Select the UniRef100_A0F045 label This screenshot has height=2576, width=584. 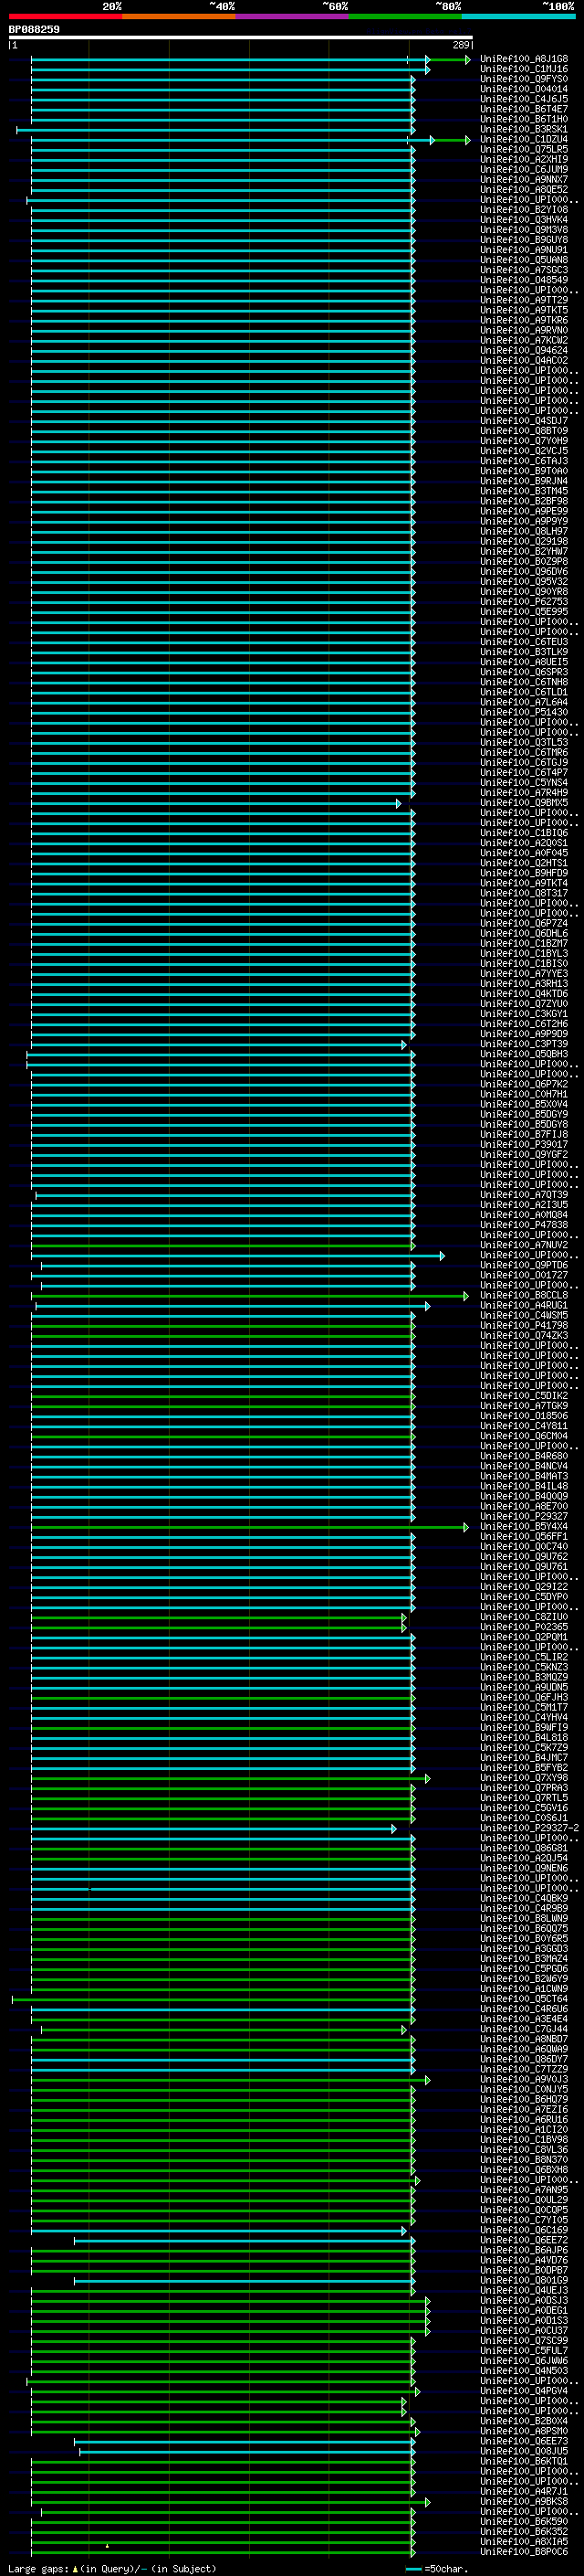coord(524,853)
